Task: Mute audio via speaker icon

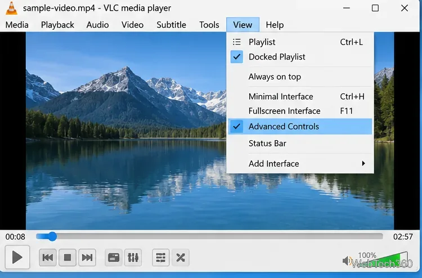Action: click(x=347, y=261)
